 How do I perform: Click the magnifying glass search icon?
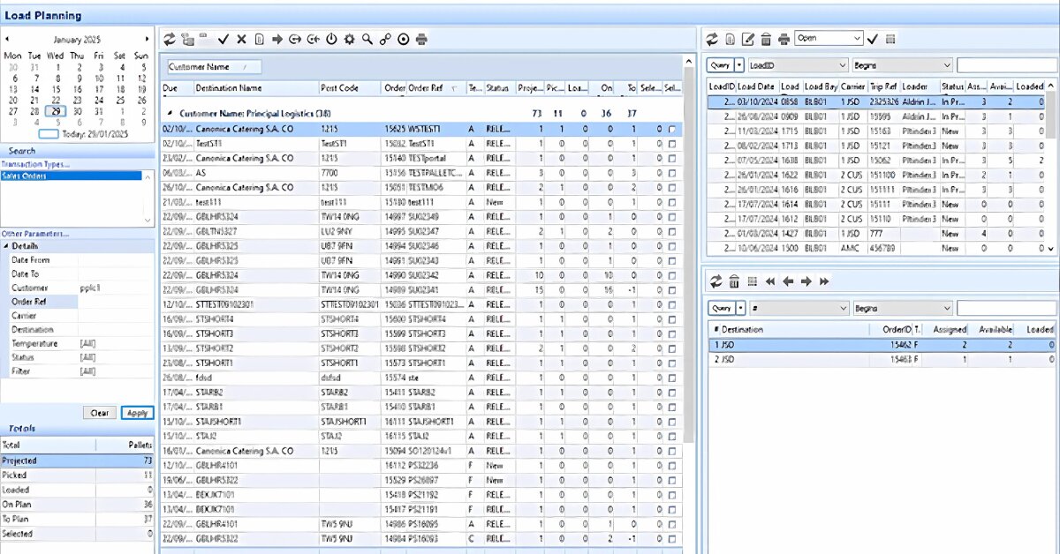(x=367, y=39)
